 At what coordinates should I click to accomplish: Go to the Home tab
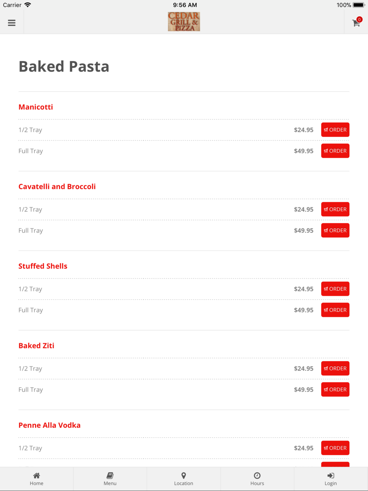tap(36, 479)
